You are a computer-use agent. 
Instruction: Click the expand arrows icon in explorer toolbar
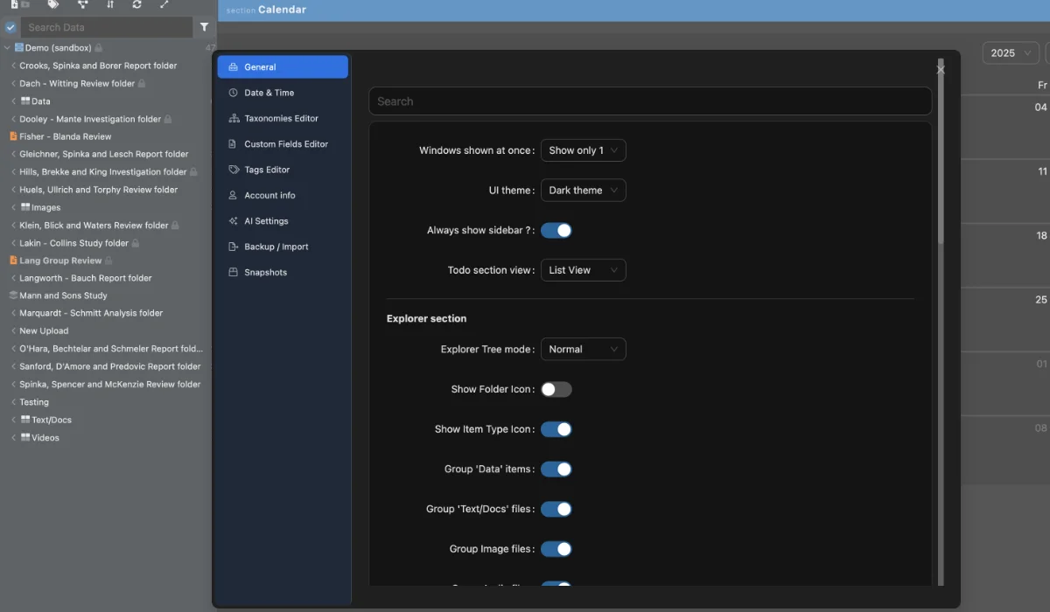pyautogui.click(x=164, y=4)
